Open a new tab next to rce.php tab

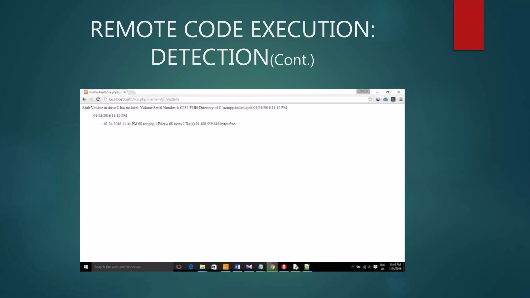point(132,92)
